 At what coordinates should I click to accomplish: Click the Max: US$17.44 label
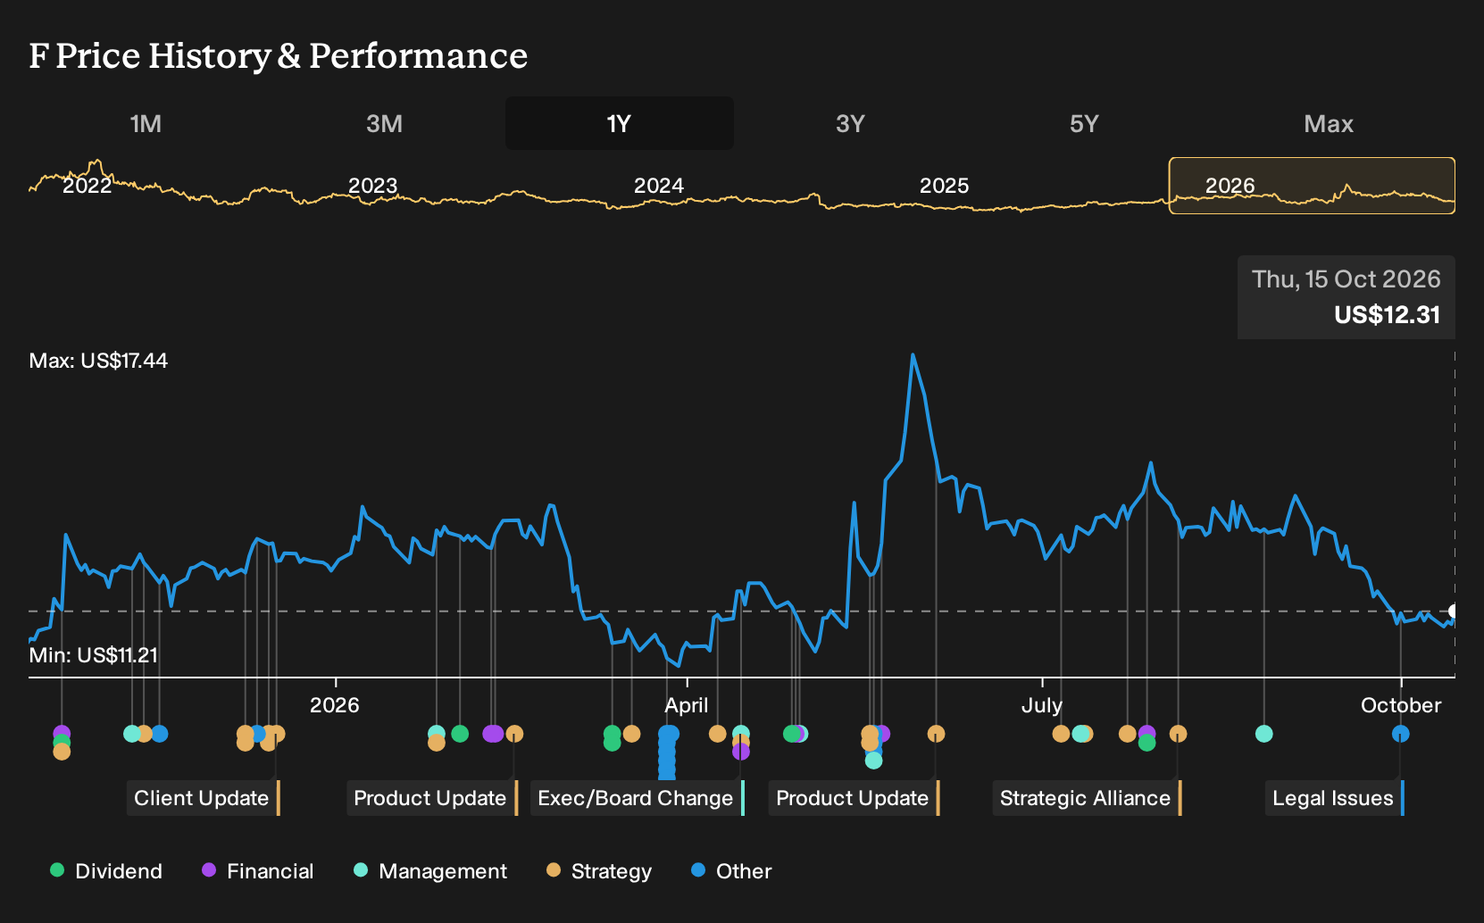98,361
